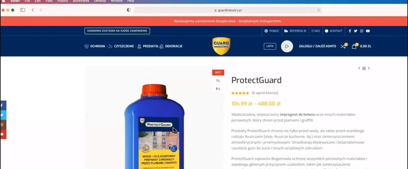Image resolution: width=408 pixels, height=169 pixels.
Task: Open the 6 opinii klienta link
Action: coord(265,93)
